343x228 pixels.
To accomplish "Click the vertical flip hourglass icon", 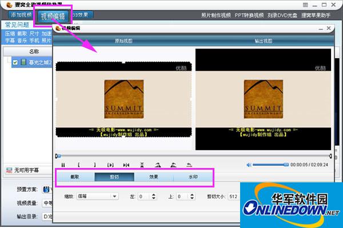I will pyautogui.click(x=142, y=165).
